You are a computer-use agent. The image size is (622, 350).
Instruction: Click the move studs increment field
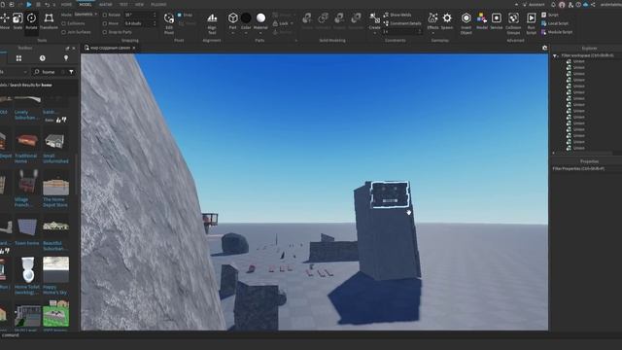point(139,23)
